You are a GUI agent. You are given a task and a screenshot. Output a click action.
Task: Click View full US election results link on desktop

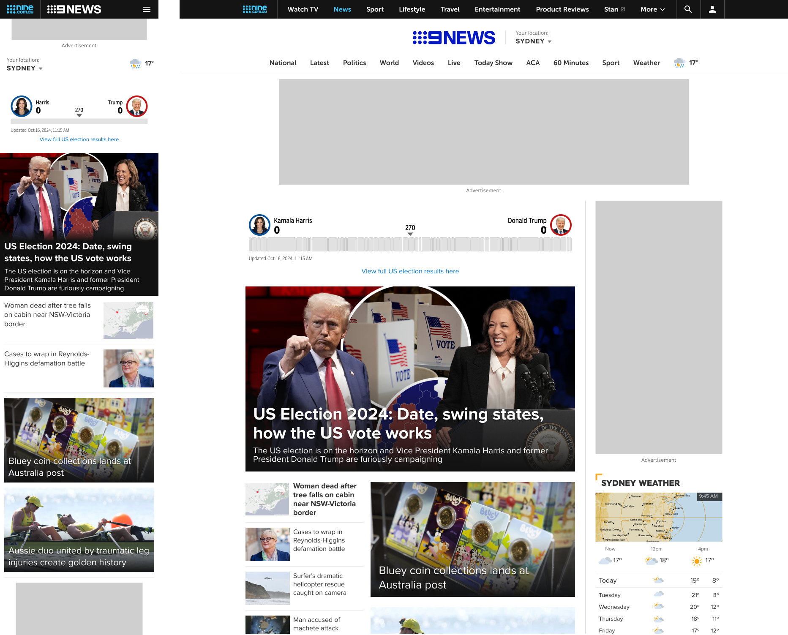tap(410, 271)
